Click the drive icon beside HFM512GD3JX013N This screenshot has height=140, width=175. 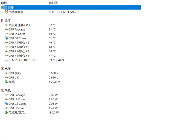(6, 60)
